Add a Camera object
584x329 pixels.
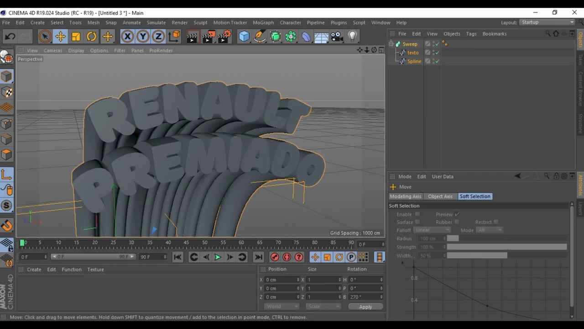pos(337,37)
